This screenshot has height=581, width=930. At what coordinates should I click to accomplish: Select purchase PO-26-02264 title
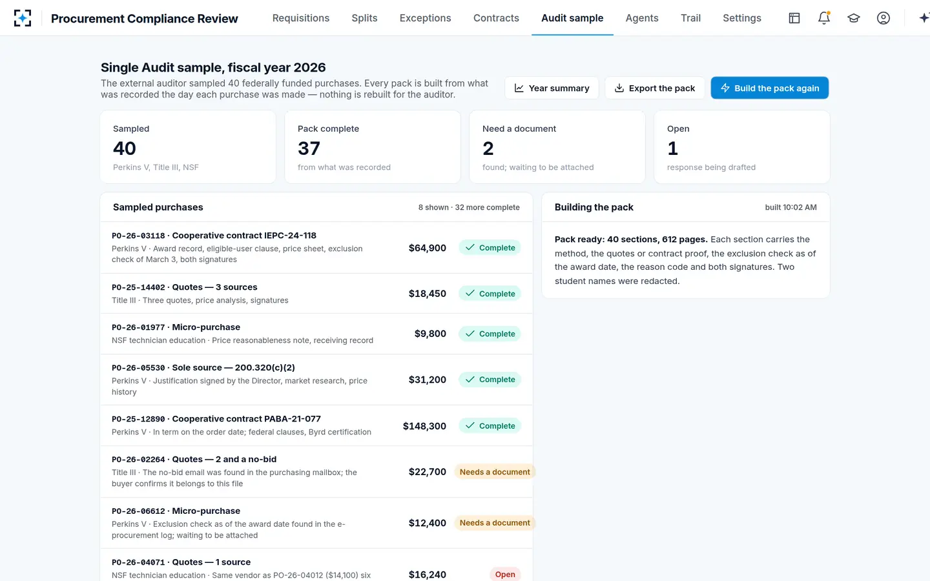point(194,460)
